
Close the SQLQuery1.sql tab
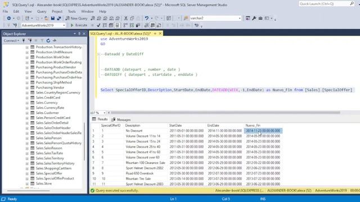[x=160, y=34]
